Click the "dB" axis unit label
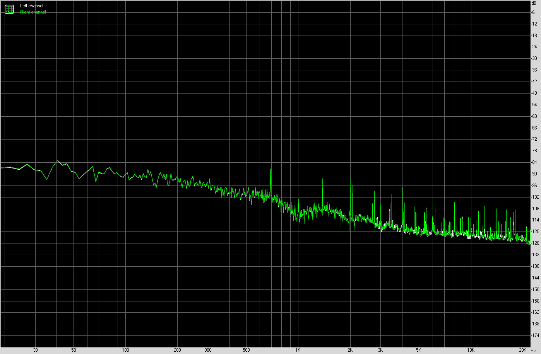The height and width of the screenshot is (354, 541). [534, 3]
